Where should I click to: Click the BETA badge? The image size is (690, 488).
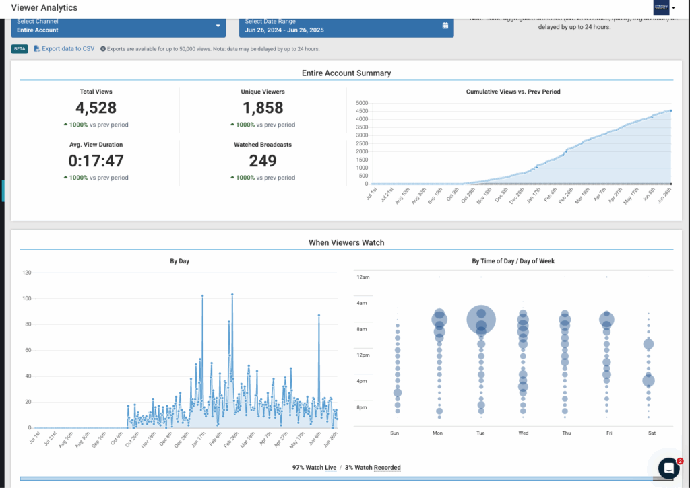pyautogui.click(x=20, y=49)
